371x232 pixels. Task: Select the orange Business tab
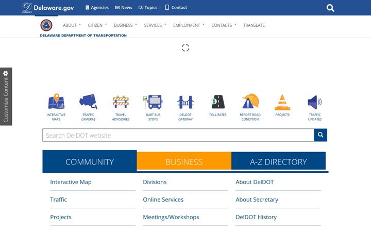184,161
